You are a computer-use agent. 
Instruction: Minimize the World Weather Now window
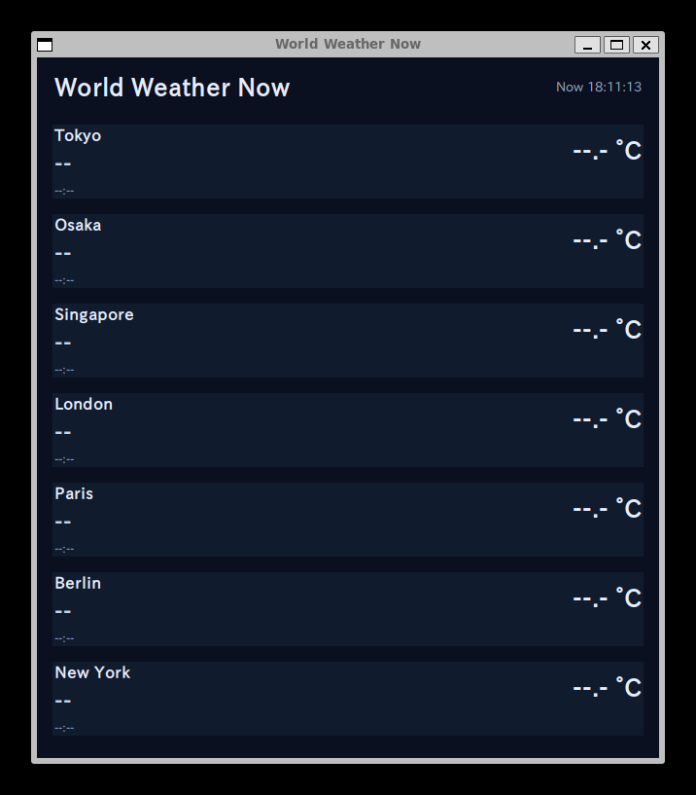tap(587, 45)
